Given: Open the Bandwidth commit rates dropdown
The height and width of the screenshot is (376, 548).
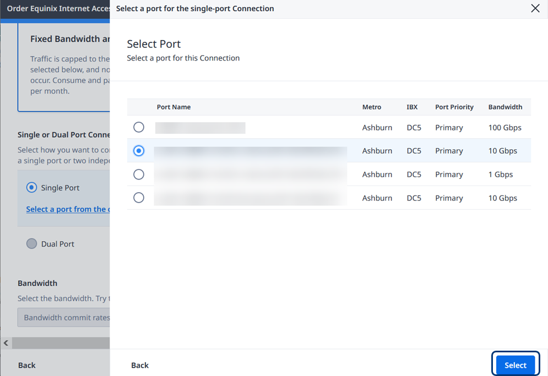Looking at the screenshot, I should pos(63,317).
